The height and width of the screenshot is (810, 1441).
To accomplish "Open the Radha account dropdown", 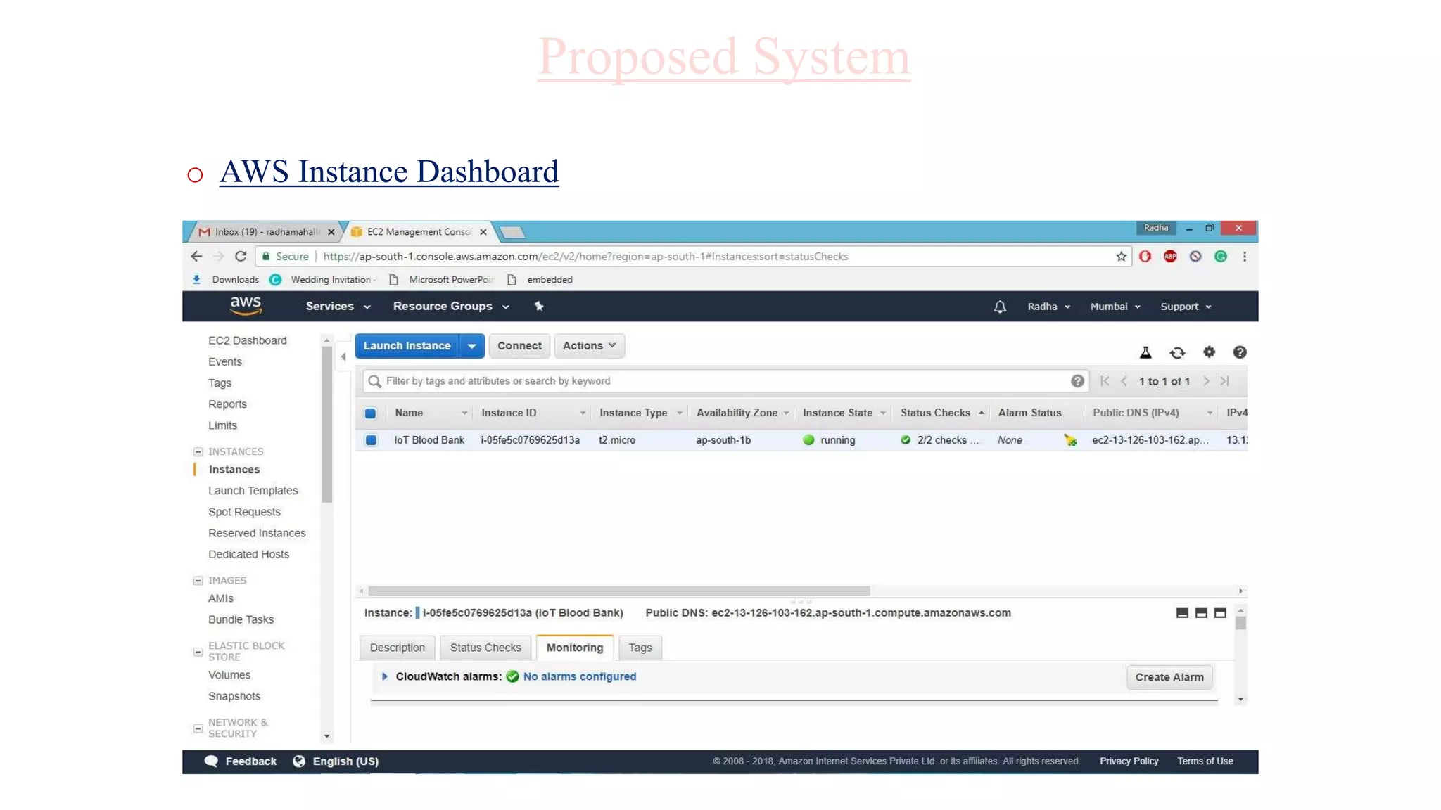I will point(1049,307).
